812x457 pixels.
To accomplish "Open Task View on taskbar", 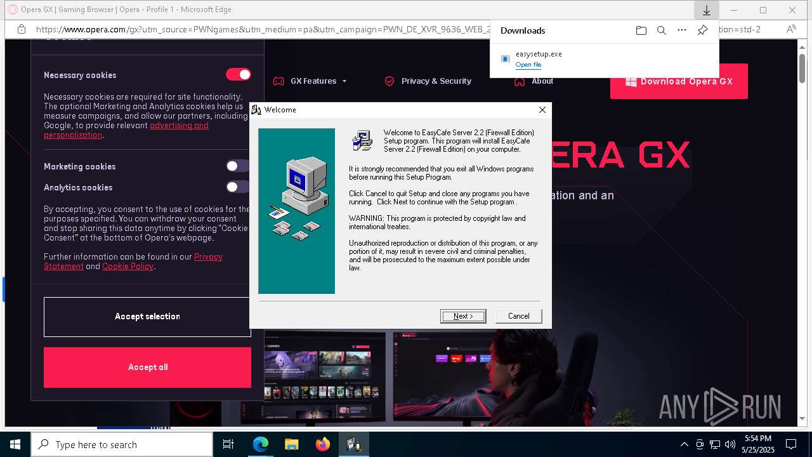I will (228, 444).
